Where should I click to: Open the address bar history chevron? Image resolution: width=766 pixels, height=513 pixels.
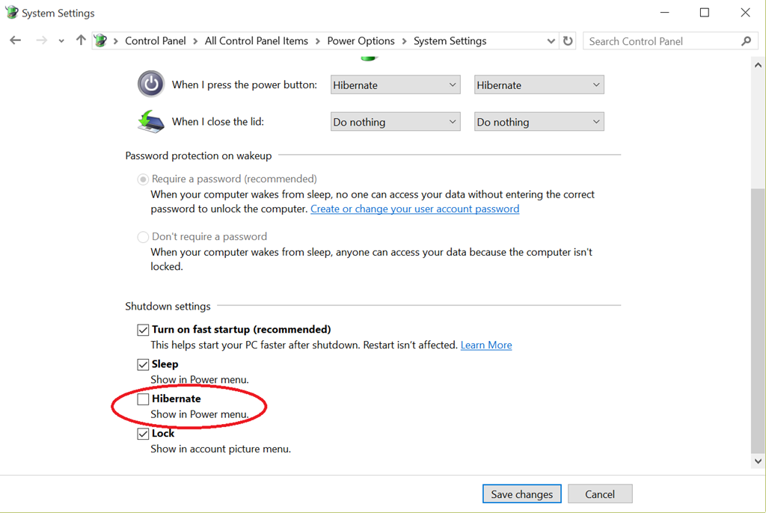click(551, 41)
